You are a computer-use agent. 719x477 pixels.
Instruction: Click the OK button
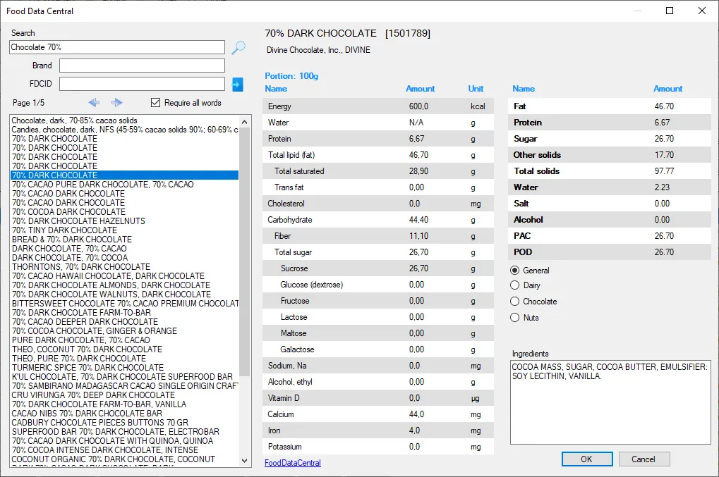click(587, 459)
